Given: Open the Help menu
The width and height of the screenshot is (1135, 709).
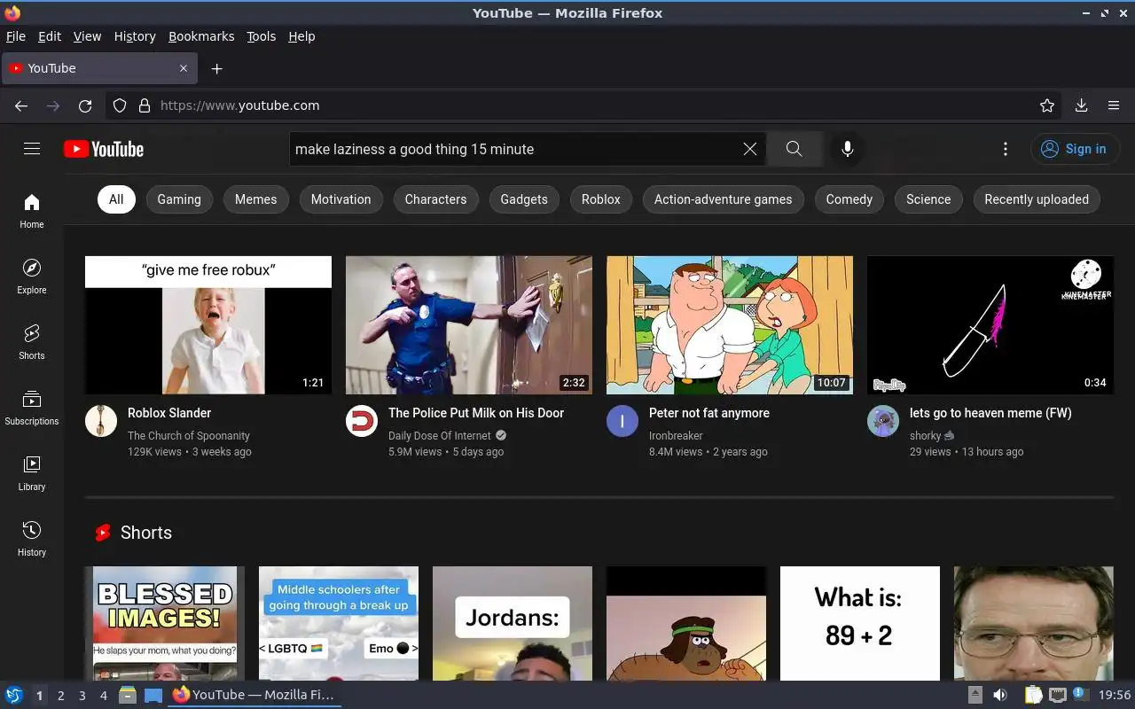Looking at the screenshot, I should [x=301, y=36].
